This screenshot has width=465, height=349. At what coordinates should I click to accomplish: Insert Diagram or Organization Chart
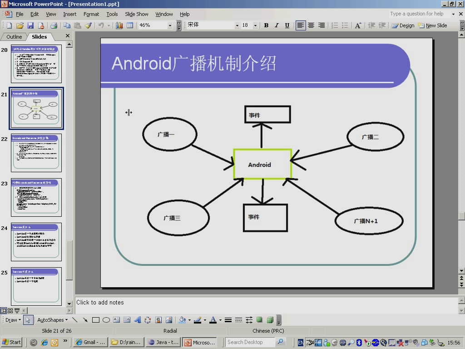tap(148, 320)
